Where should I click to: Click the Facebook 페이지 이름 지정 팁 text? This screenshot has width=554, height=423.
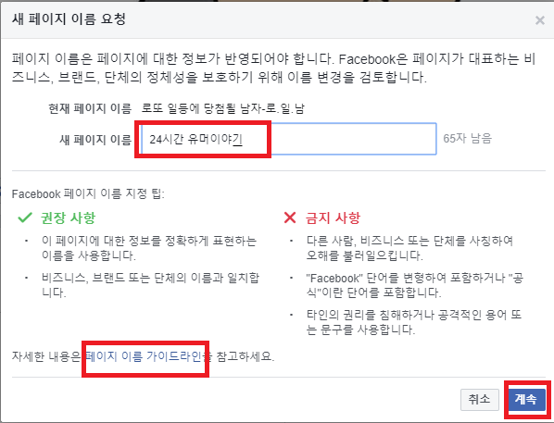pyautogui.click(x=88, y=193)
